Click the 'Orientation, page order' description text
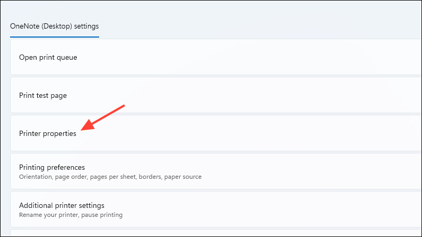The image size is (422, 237). 110,177
